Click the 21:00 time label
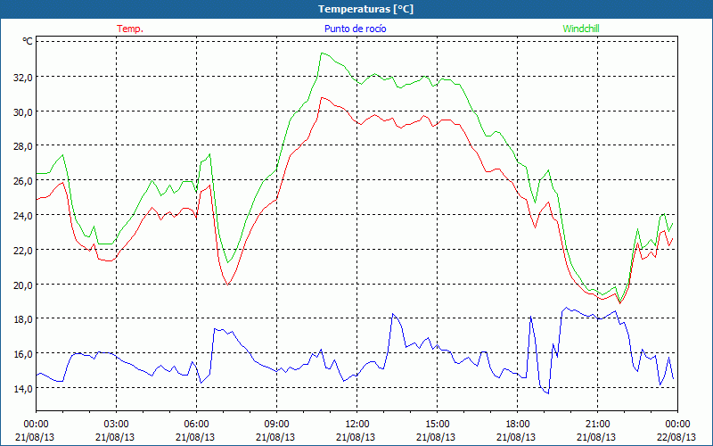The height and width of the screenshot is (446, 713). click(x=597, y=425)
